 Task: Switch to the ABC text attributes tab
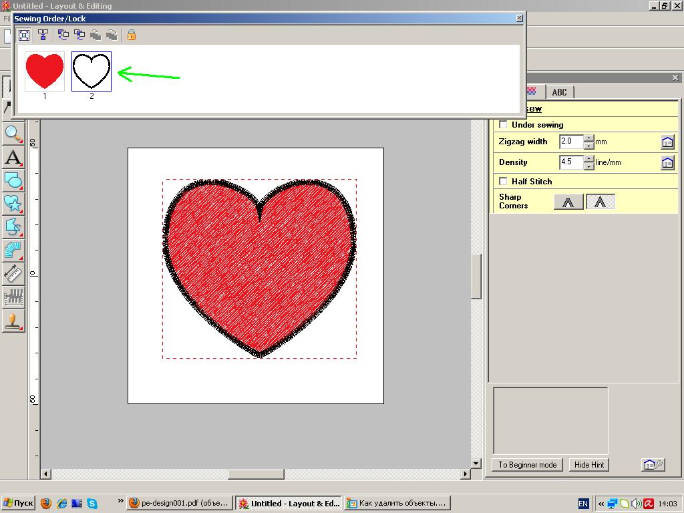tap(559, 92)
